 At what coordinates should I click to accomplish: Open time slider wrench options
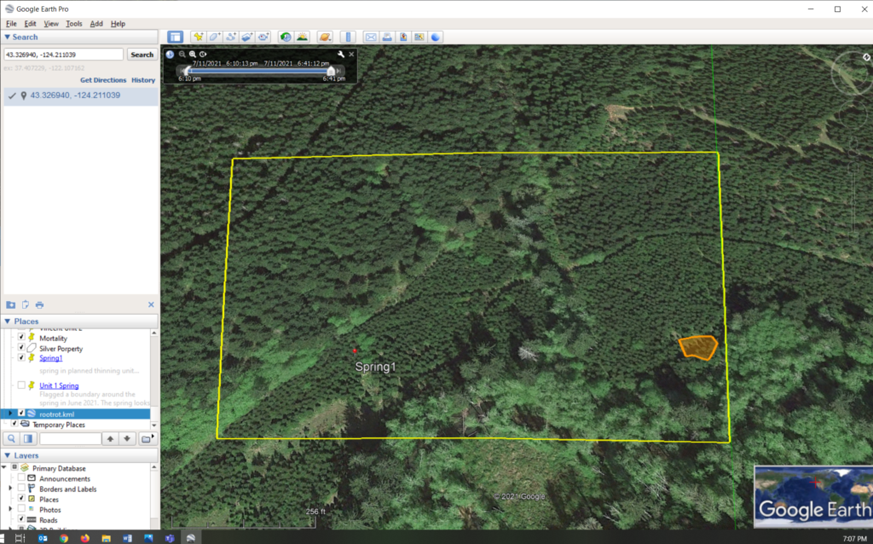(341, 54)
